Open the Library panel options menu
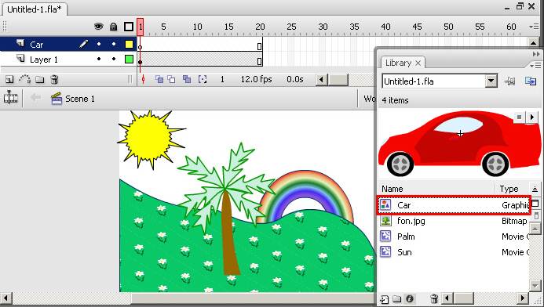 pos(536,65)
